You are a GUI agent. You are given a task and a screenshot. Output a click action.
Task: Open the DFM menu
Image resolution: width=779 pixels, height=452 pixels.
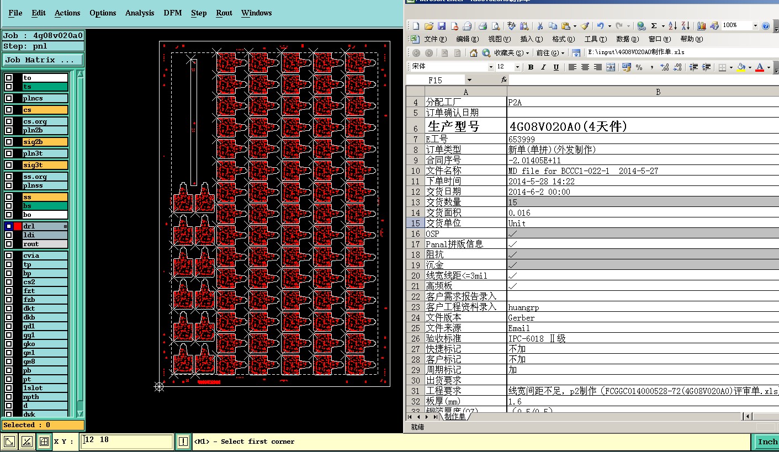click(x=172, y=13)
